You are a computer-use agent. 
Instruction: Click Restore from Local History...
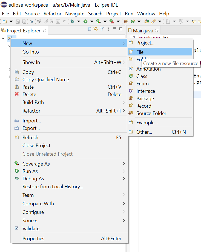tap(70, 186)
